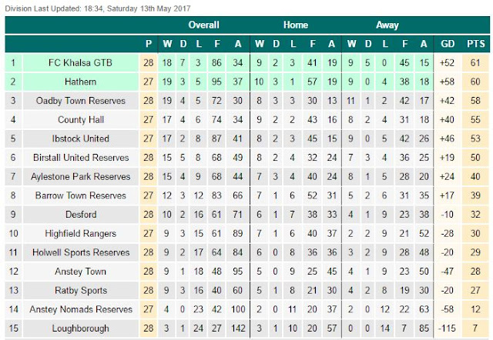Click the Home header section

tap(296, 25)
